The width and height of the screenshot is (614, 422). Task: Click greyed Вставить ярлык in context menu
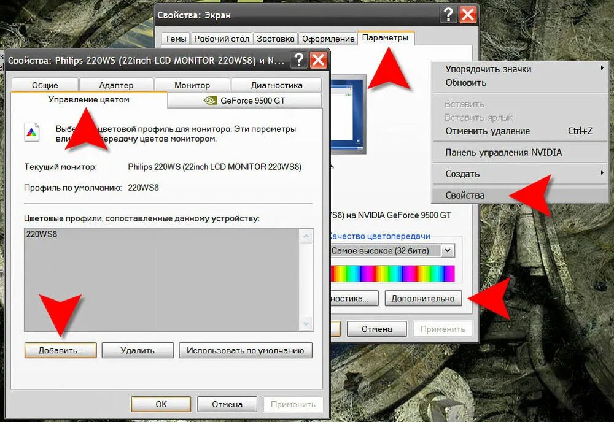pos(519,117)
